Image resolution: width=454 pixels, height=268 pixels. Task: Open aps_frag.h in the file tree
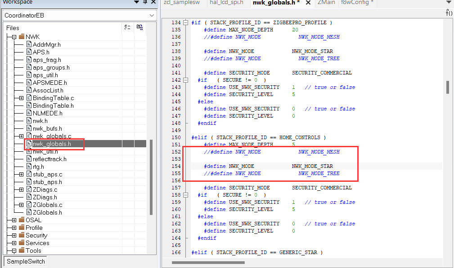47,60
